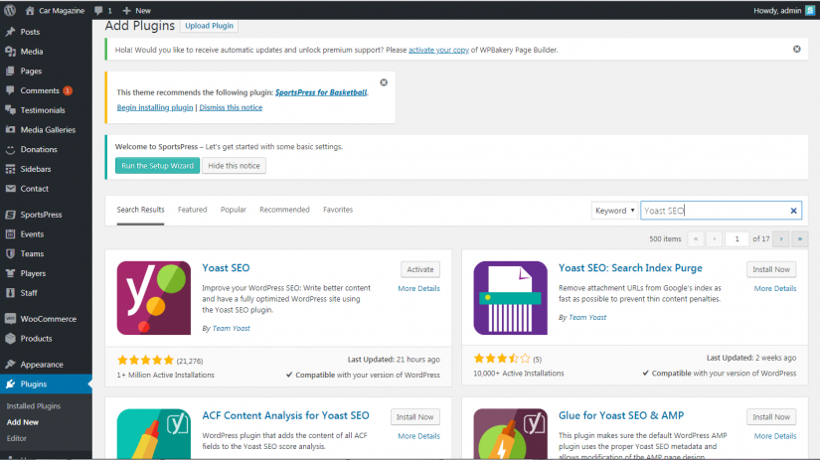Screen dimensions: 820x460
Task: Open the comments bubble in admin bar
Action: [103, 8]
